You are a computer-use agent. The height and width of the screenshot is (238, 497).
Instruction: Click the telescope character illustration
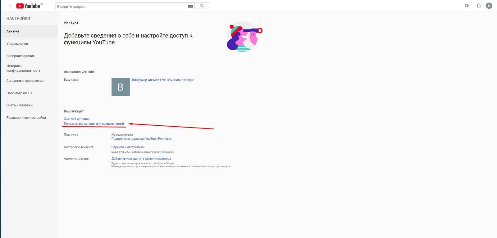pos(244,37)
